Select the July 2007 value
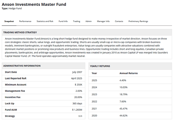Image resolution: width=173 pixels, height=121 pixels. pyautogui.click(x=77, y=72)
